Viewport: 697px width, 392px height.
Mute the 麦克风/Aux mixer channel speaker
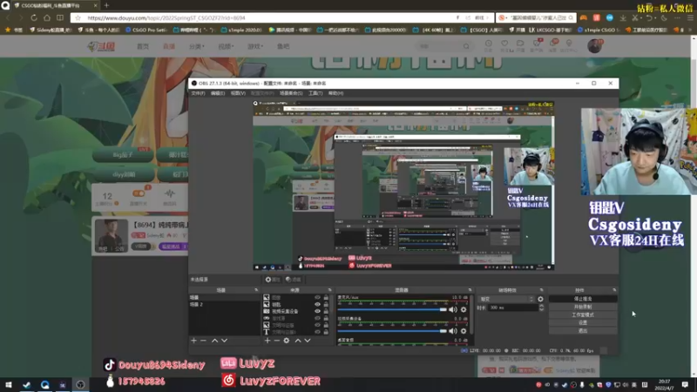pos(453,309)
